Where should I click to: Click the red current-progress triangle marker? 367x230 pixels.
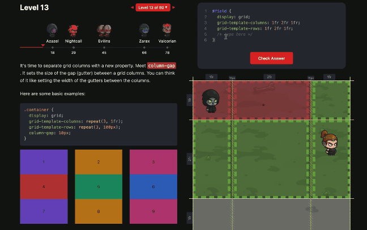pos(43,45)
